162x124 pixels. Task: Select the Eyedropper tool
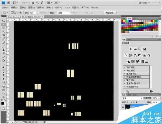coord(4,39)
